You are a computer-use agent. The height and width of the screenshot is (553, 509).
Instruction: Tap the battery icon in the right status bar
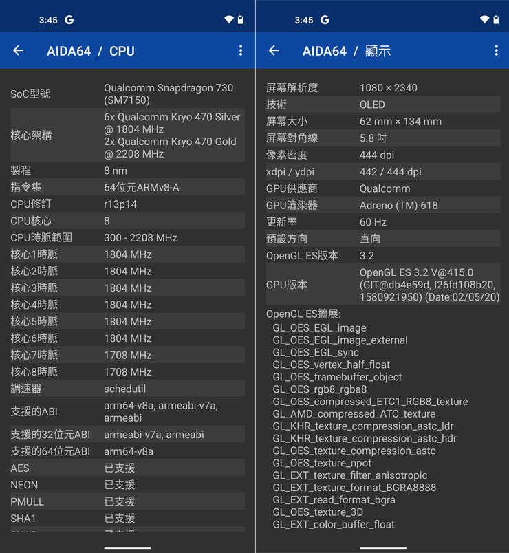coord(496,19)
